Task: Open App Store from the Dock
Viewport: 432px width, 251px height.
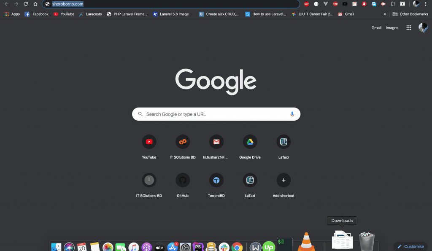Action: click(173, 247)
